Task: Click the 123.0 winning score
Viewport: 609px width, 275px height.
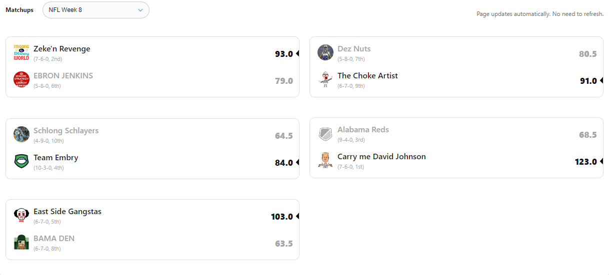Action: coord(585,162)
